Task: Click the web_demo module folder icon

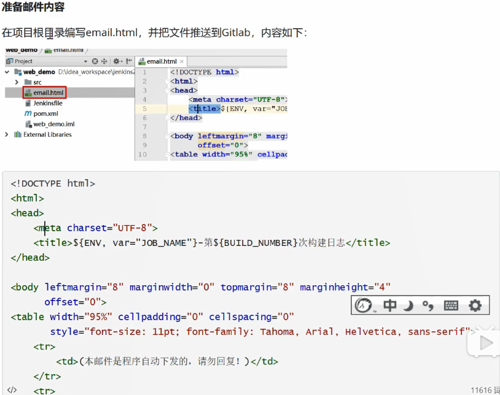Action: tap(18, 72)
